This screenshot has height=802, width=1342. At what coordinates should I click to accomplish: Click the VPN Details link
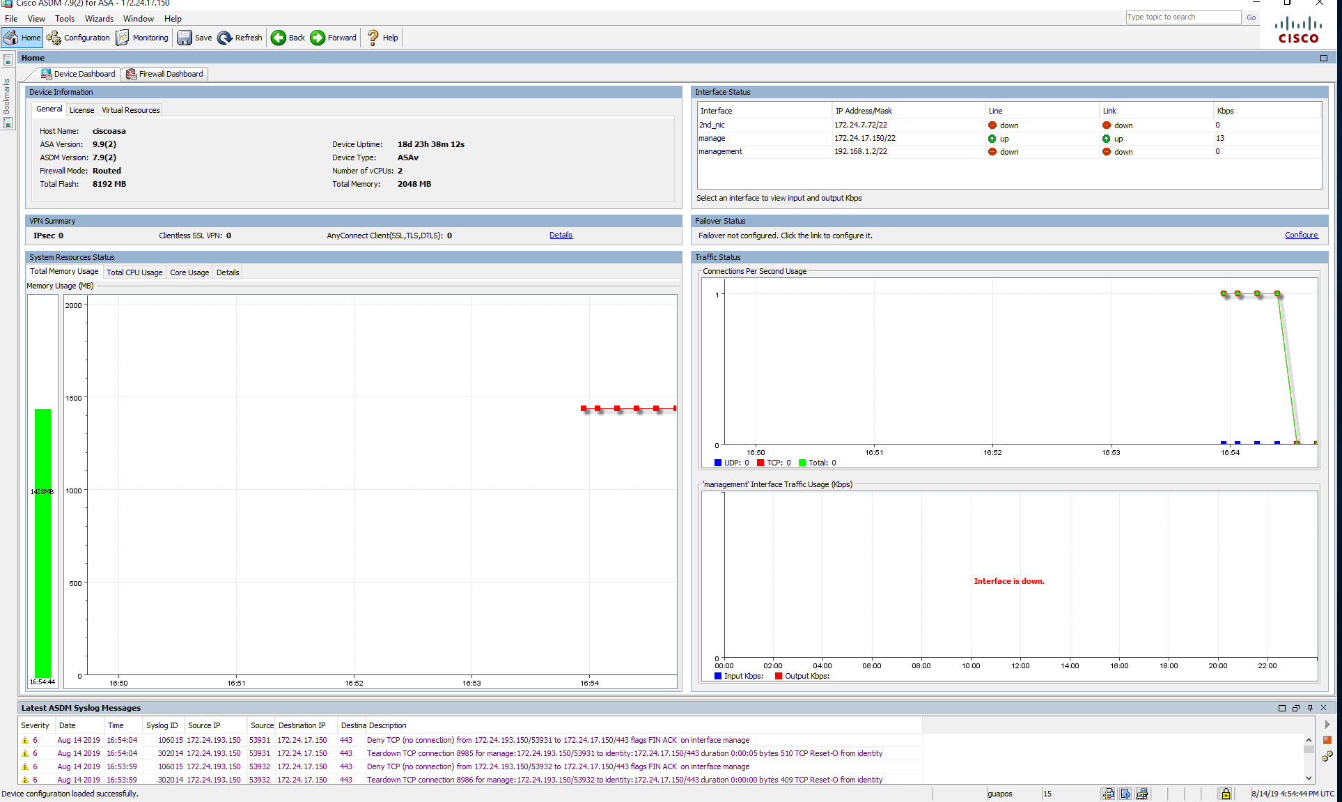coord(561,235)
